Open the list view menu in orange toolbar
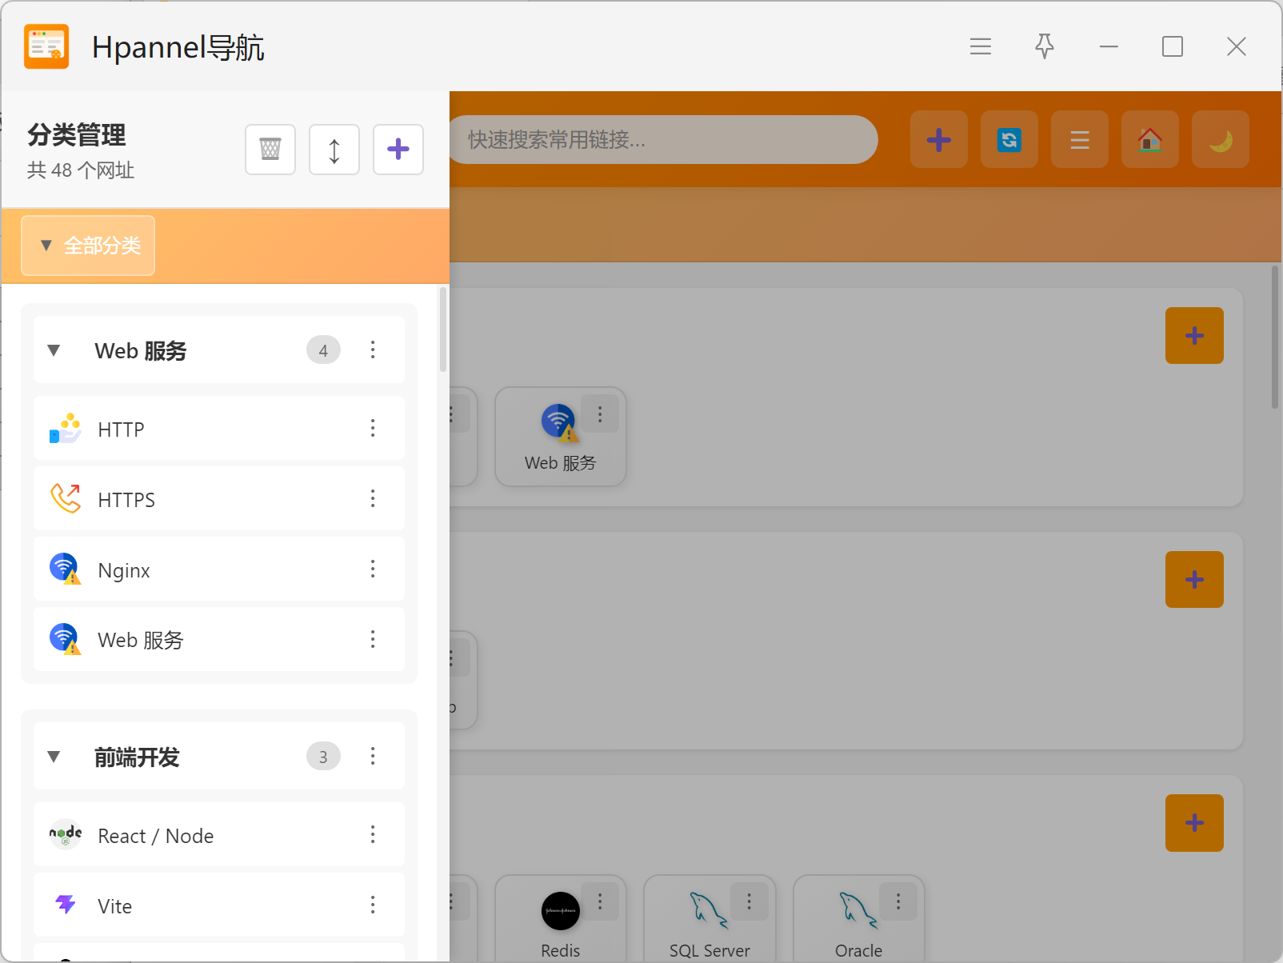Screen dimensions: 1283x963 [x=1079, y=140]
